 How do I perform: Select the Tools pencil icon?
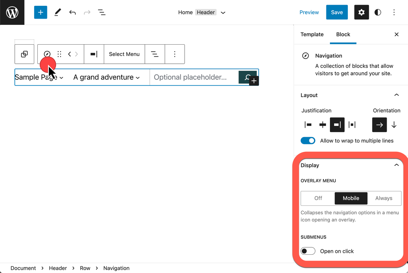point(58,12)
